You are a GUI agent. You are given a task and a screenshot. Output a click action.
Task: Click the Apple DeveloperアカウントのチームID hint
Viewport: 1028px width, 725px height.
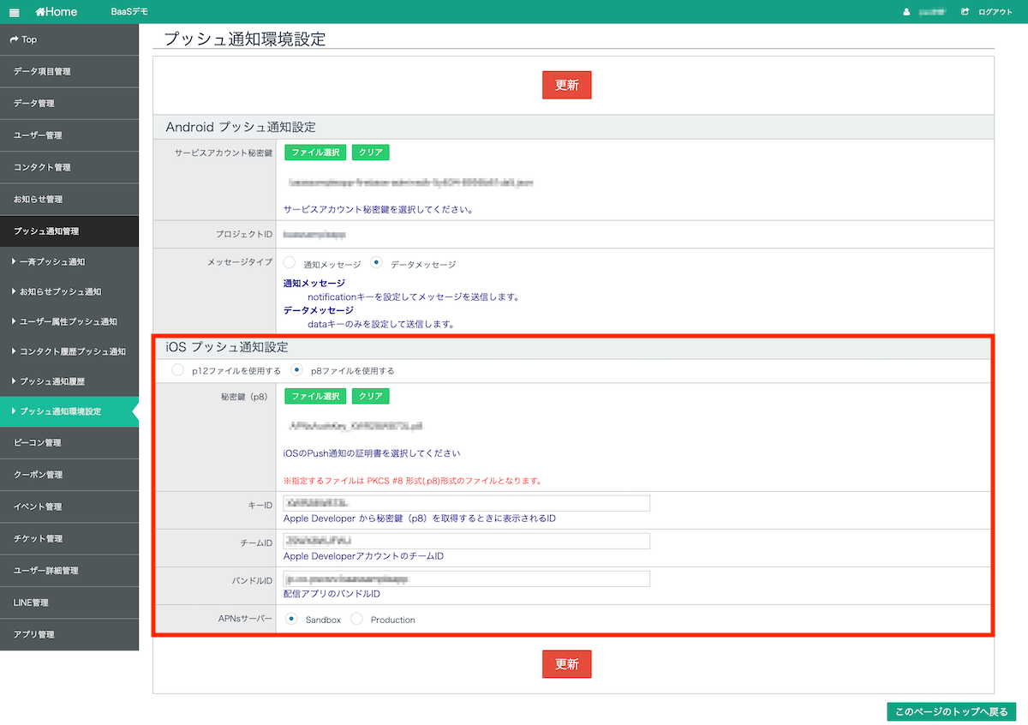pyautogui.click(x=363, y=556)
